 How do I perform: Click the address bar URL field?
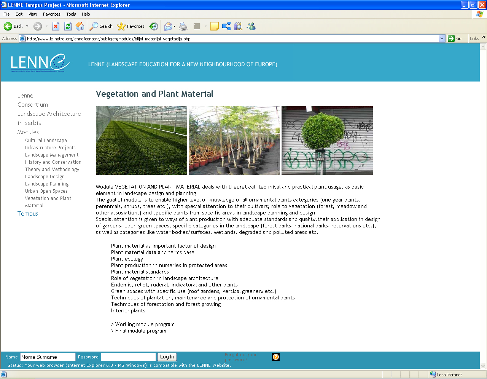coord(231,38)
